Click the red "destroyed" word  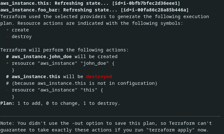99,77
